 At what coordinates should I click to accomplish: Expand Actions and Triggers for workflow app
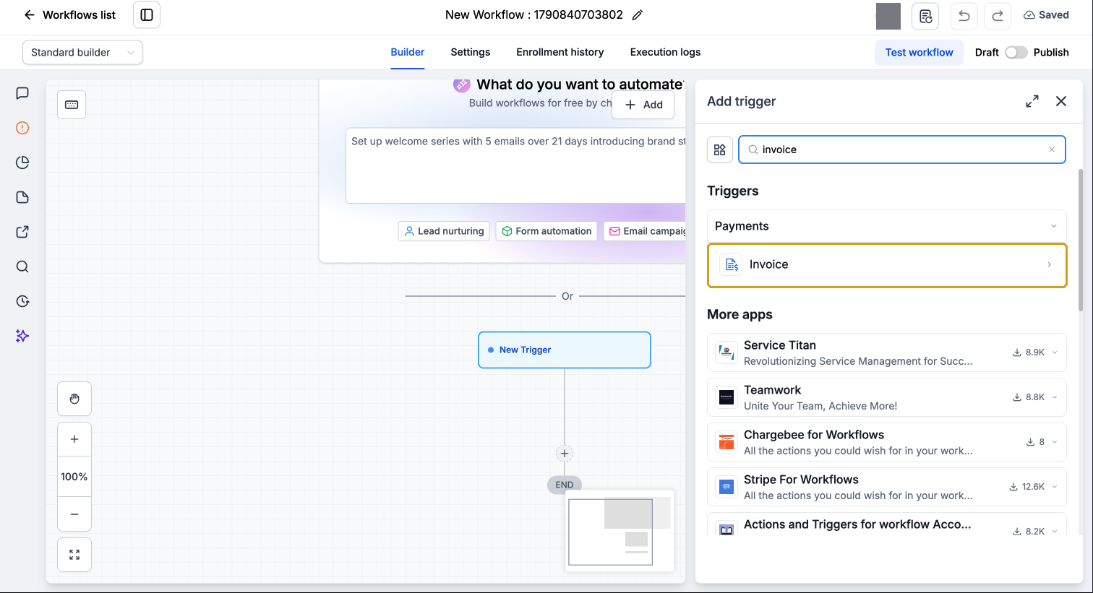1055,531
